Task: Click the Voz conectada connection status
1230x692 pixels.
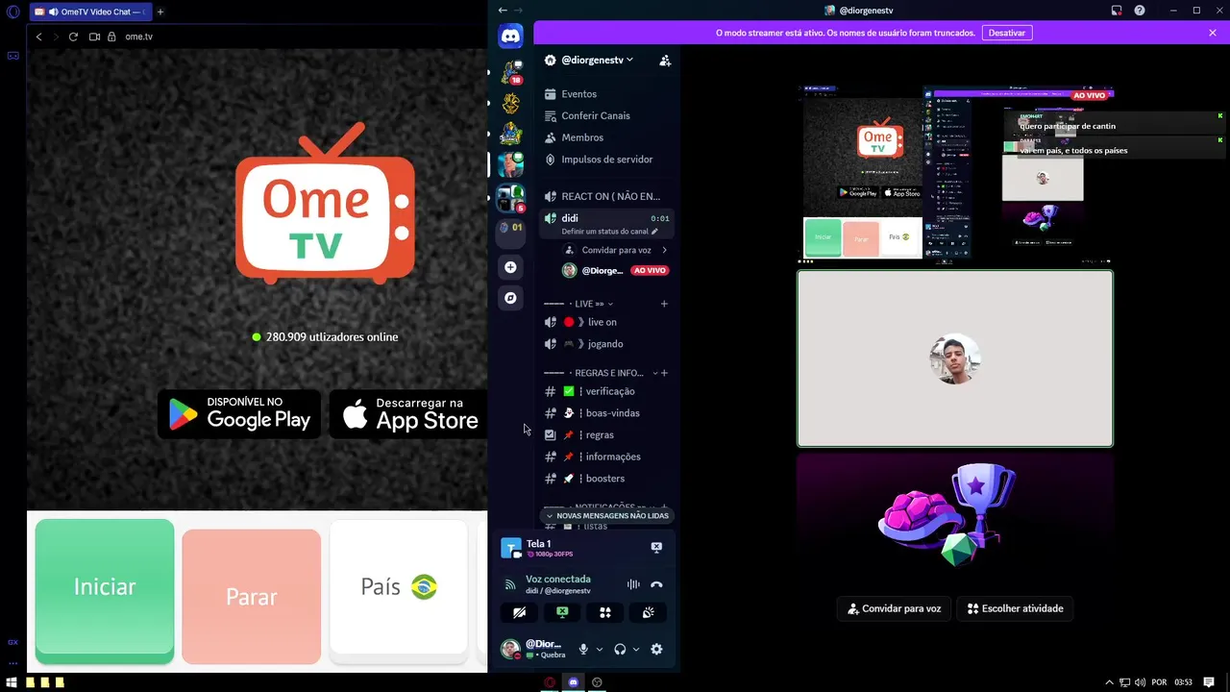Action: [x=557, y=580]
